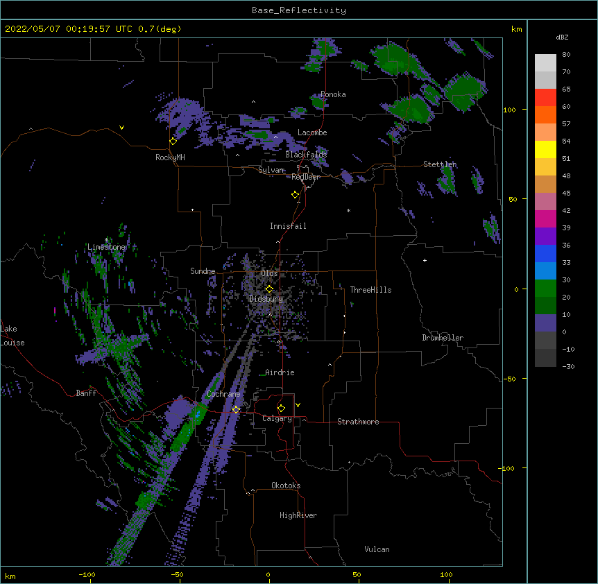The width and height of the screenshot is (598, 584).
Task: Click the RedDeer city label
Action: click(306, 177)
